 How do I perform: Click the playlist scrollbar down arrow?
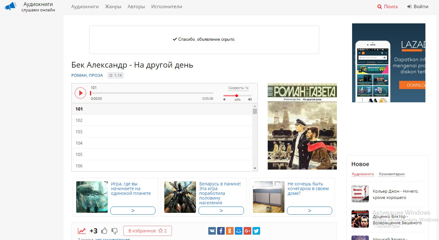[x=255, y=169]
